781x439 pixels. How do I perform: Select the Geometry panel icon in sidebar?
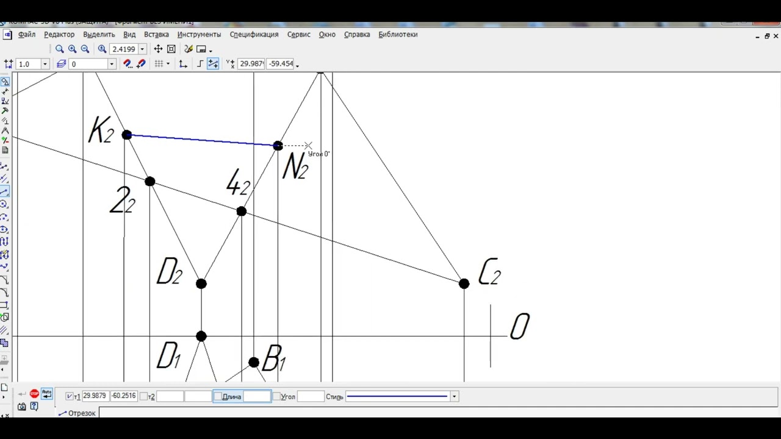(5, 81)
